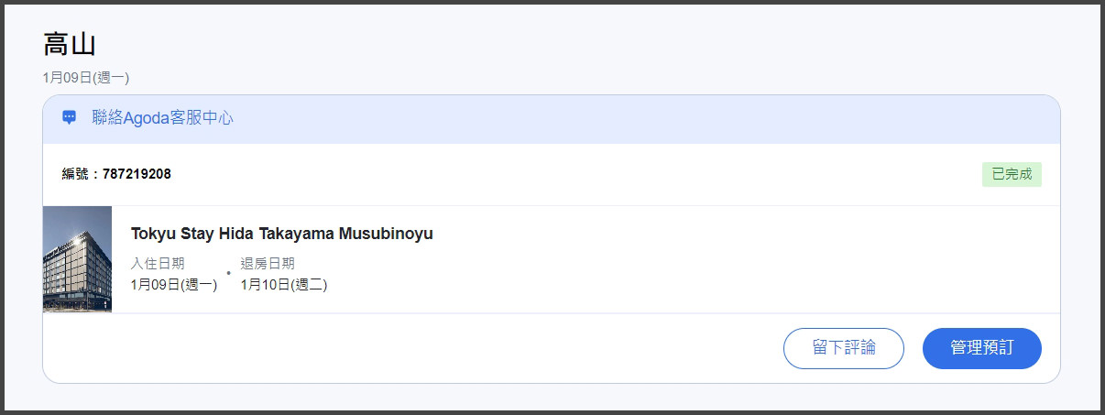Click the chat bubble icon
The image size is (1105, 415).
(x=69, y=117)
